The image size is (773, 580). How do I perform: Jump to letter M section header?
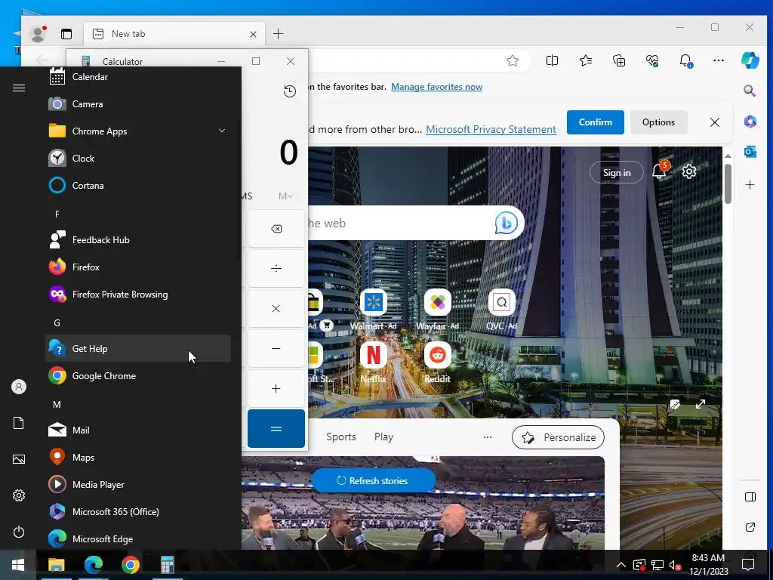pos(57,405)
